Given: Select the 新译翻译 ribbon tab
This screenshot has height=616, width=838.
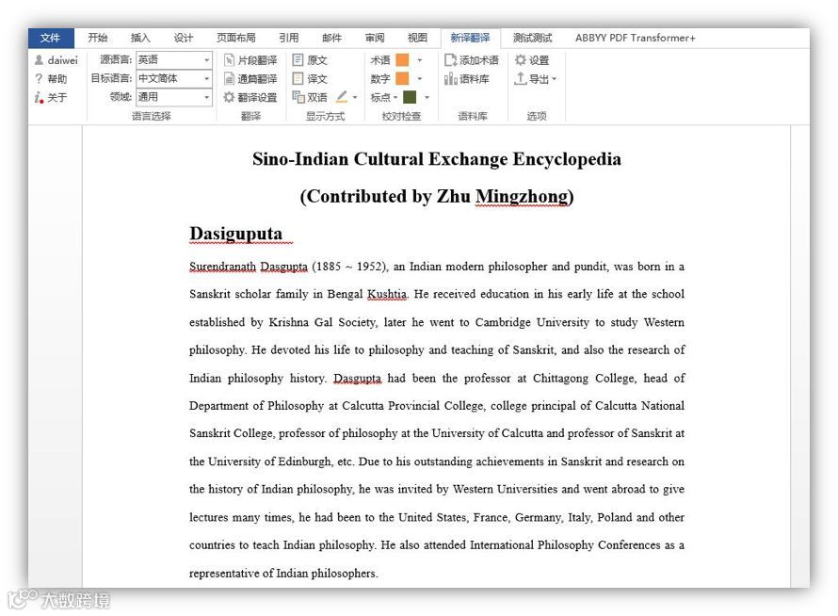Looking at the screenshot, I should 470,38.
